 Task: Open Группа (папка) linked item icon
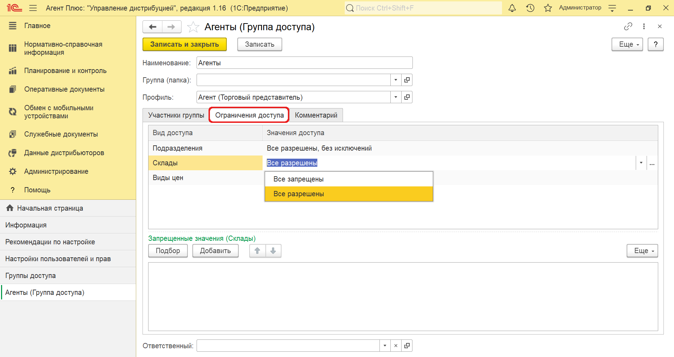407,80
